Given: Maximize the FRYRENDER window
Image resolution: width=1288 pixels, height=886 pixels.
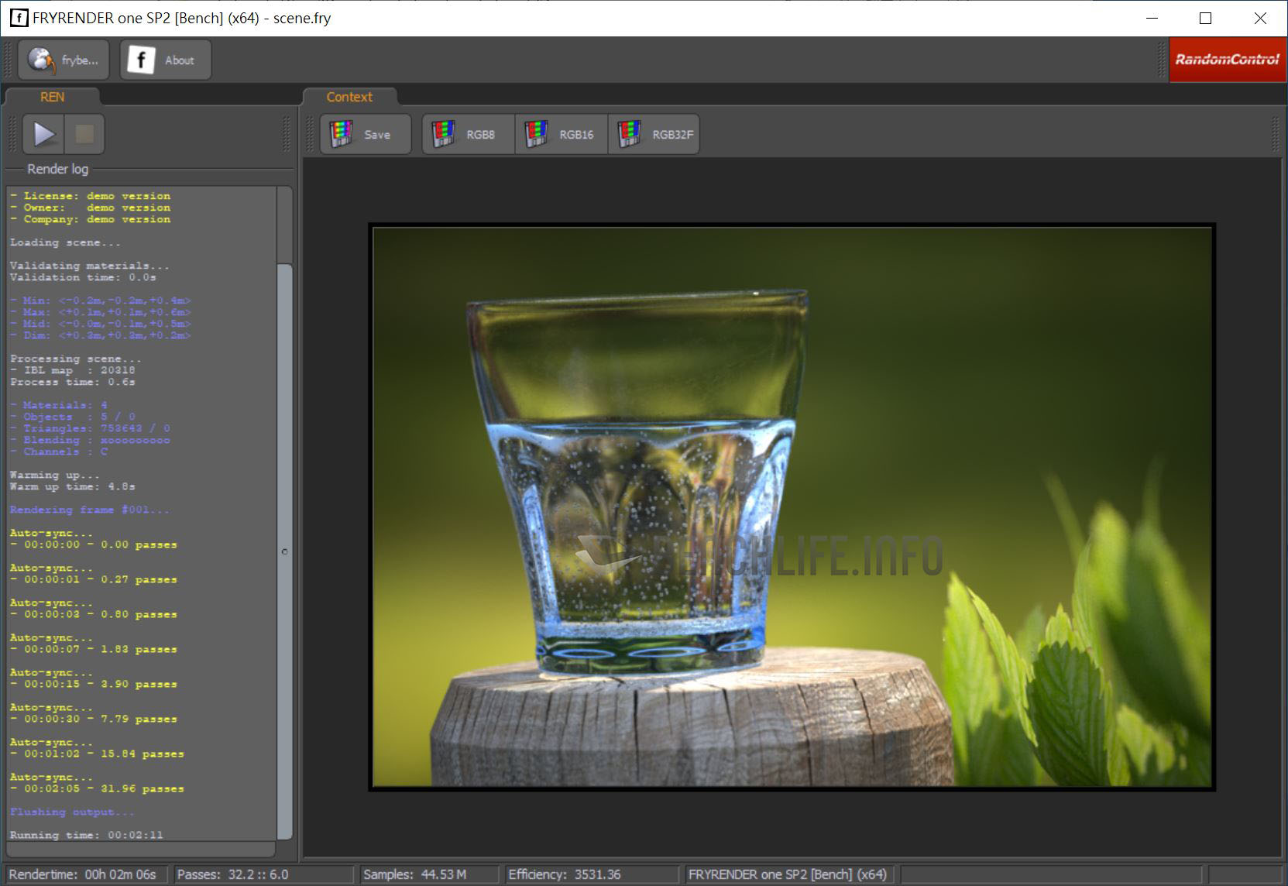Looking at the screenshot, I should click(1205, 18).
